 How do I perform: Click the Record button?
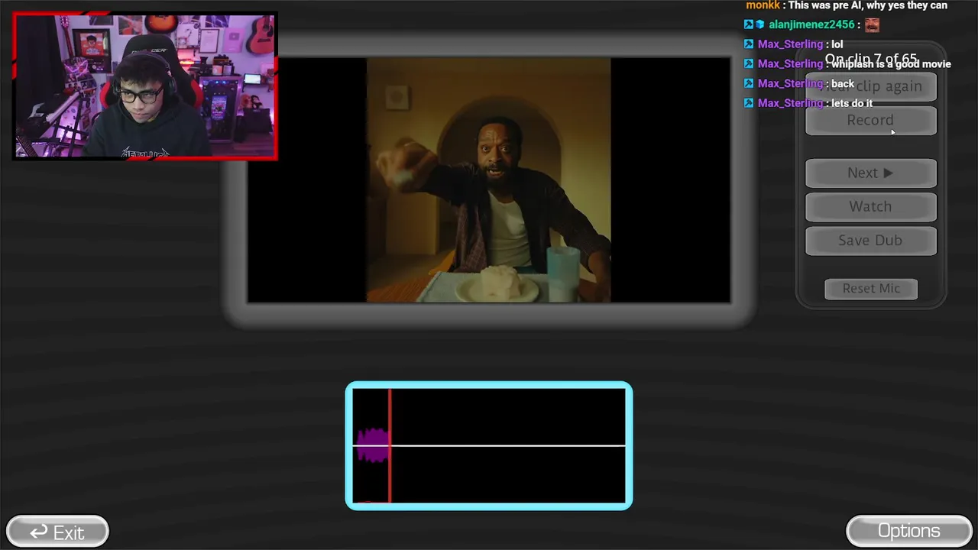[871, 121]
